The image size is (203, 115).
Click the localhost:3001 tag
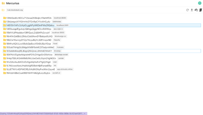(62, 25)
